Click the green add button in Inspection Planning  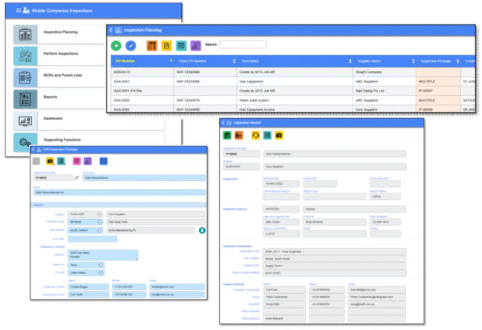click(116, 45)
